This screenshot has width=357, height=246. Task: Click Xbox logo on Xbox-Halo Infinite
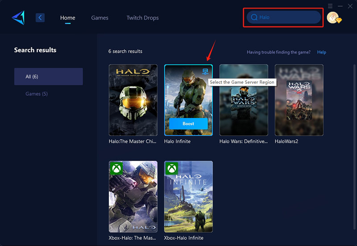tap(172, 169)
